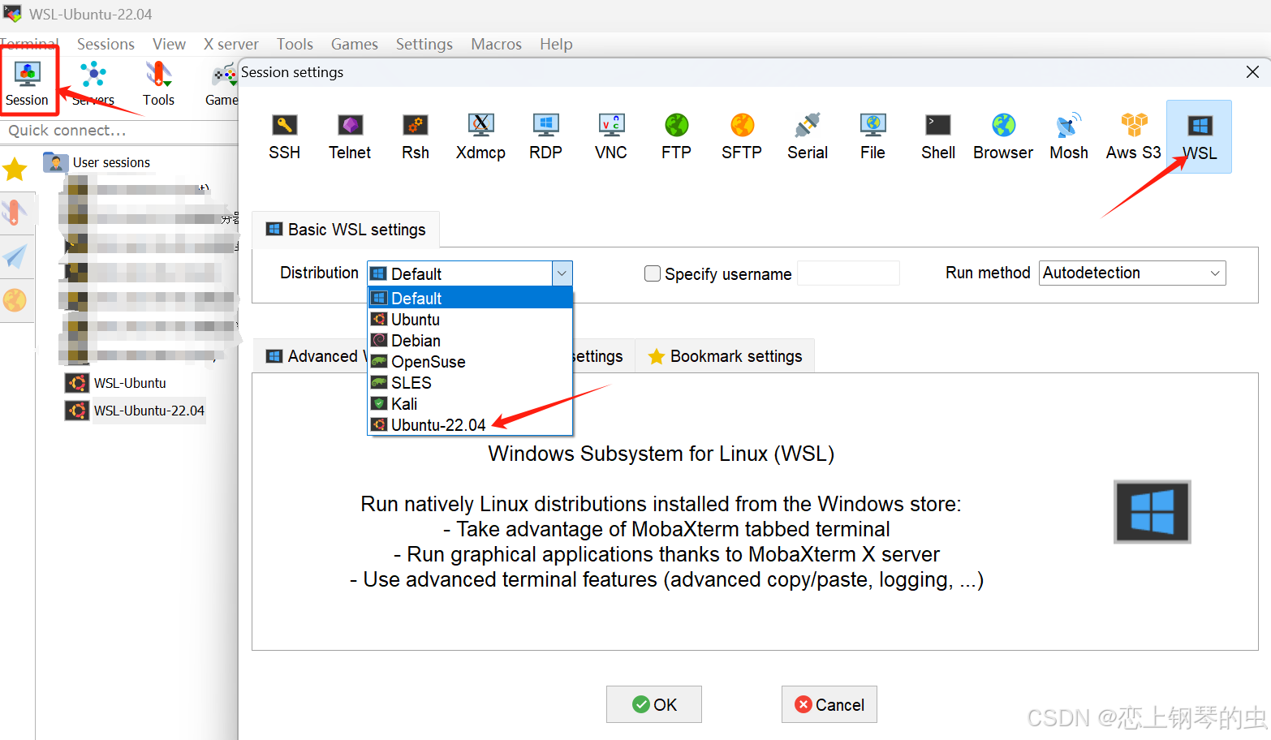1271x740 pixels.
Task: Enable the Specify username checkbox
Action: [653, 273]
